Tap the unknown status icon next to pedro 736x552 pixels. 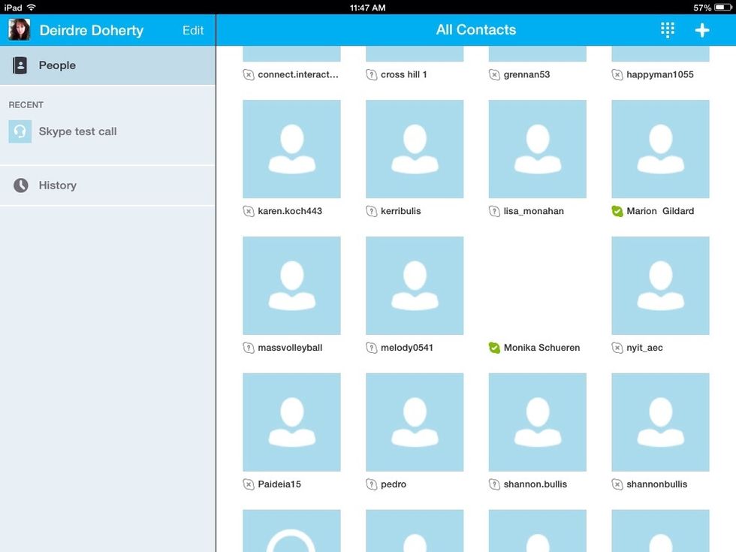[x=371, y=484]
